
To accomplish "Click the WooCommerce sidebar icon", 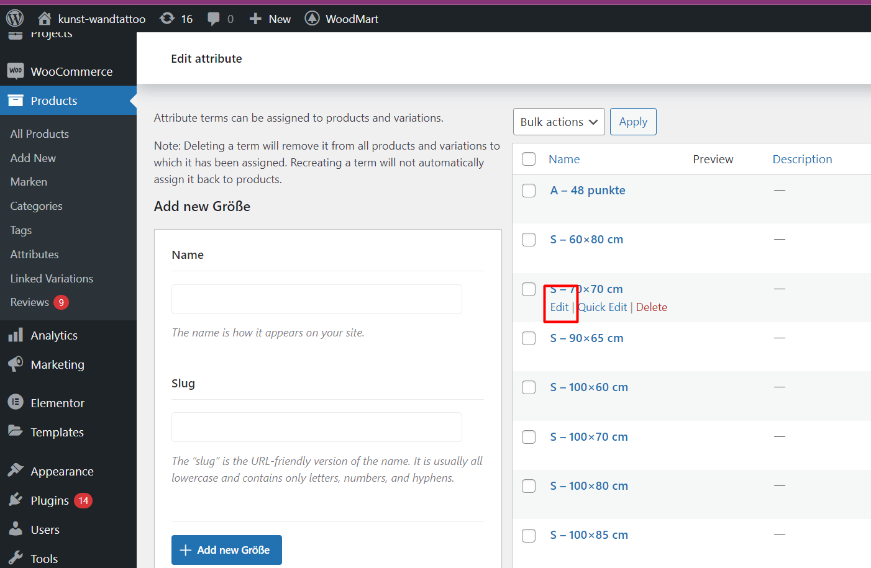I will tap(16, 71).
